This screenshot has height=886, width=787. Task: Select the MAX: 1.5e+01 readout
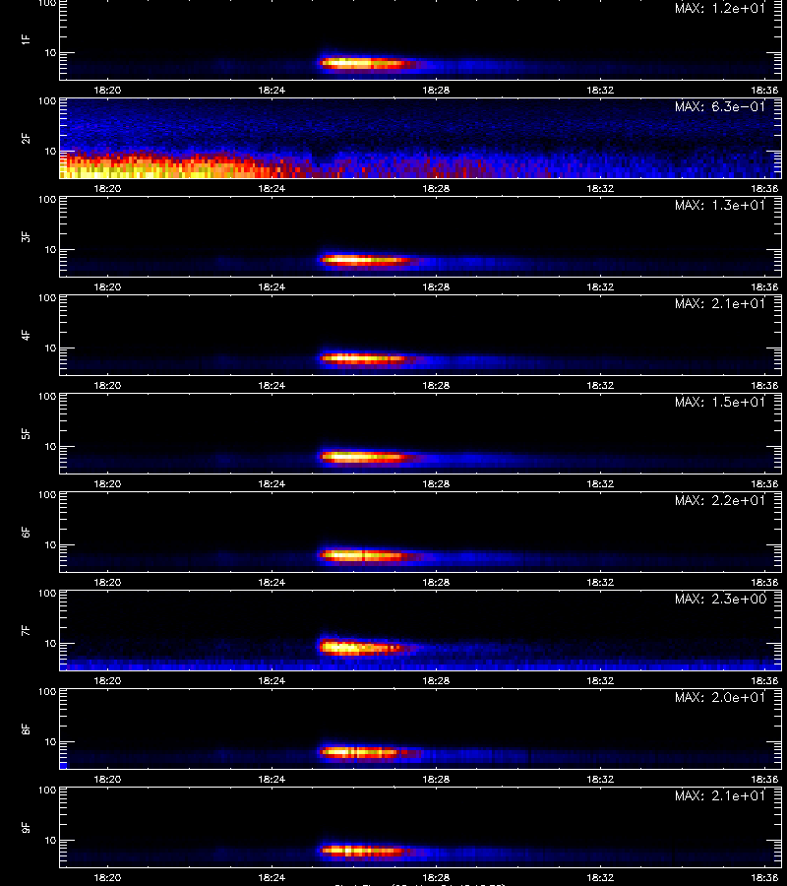[720, 402]
